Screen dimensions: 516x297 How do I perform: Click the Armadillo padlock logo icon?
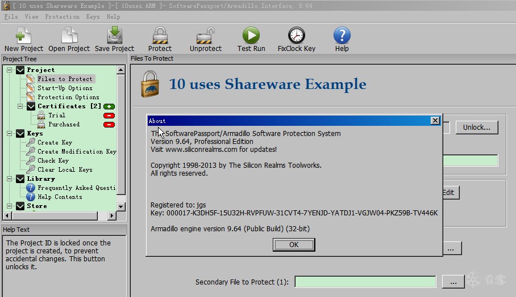point(150,84)
